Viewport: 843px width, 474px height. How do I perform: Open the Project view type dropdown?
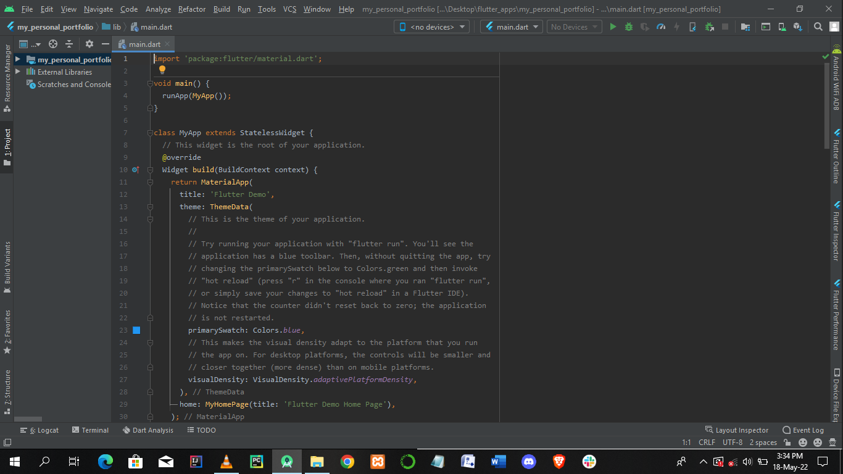[30, 44]
